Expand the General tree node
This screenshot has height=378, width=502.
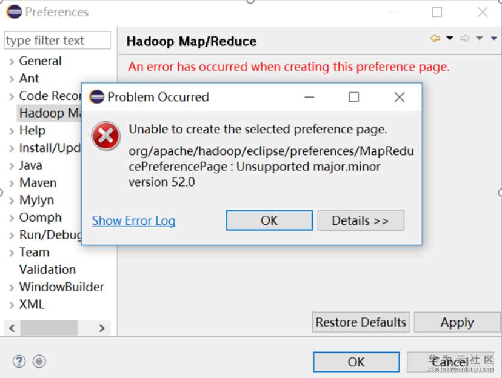[12, 61]
